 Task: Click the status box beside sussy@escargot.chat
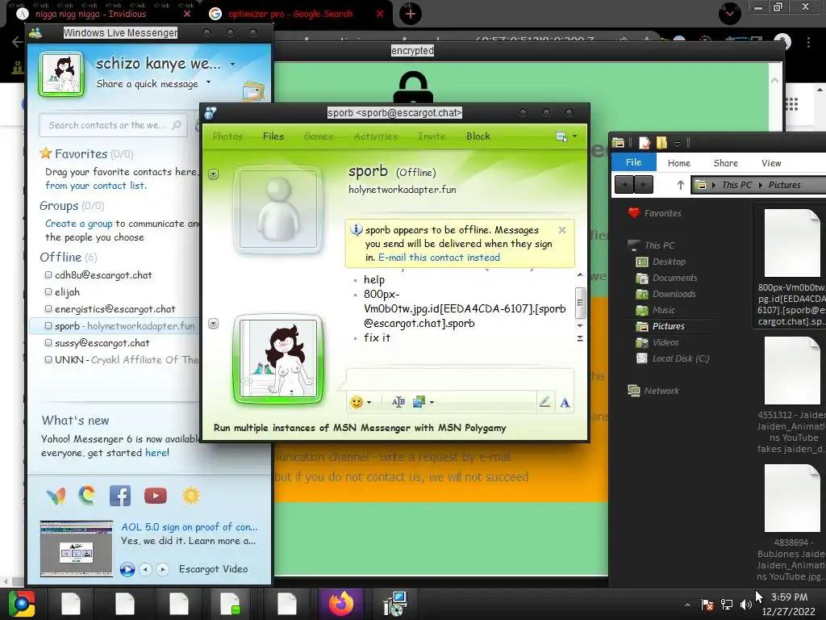coord(48,342)
